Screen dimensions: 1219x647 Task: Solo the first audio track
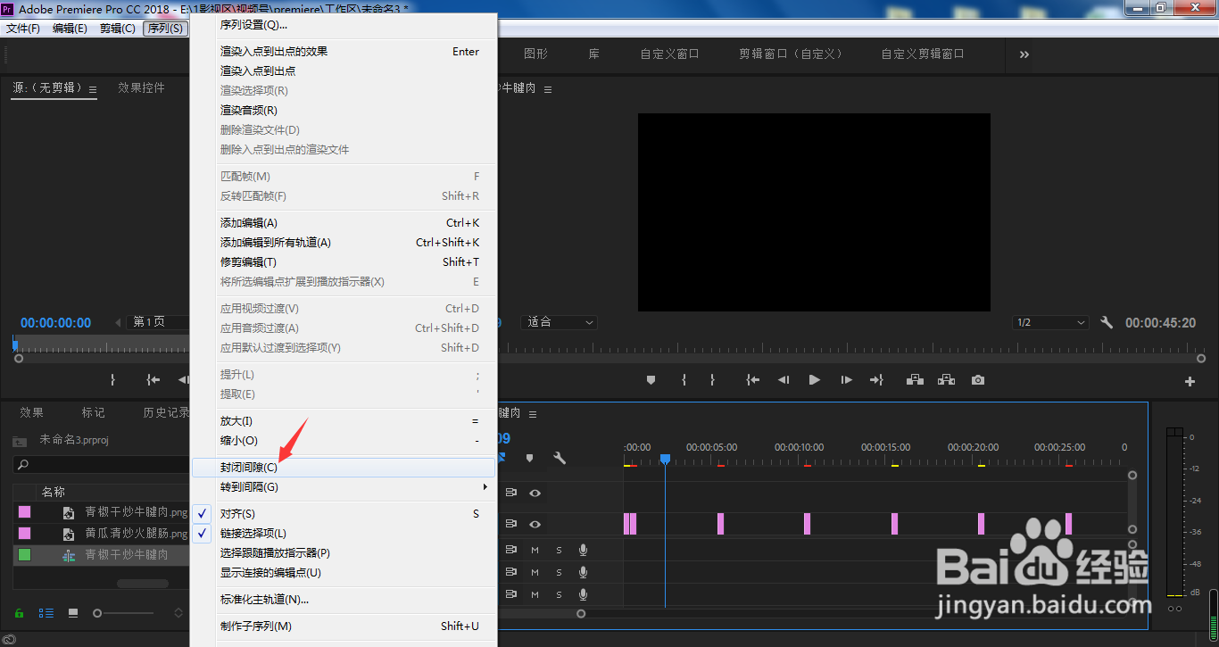click(x=560, y=550)
